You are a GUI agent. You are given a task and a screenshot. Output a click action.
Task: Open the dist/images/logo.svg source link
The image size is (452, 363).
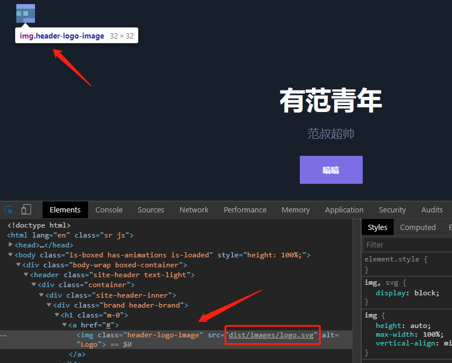pyautogui.click(x=271, y=335)
